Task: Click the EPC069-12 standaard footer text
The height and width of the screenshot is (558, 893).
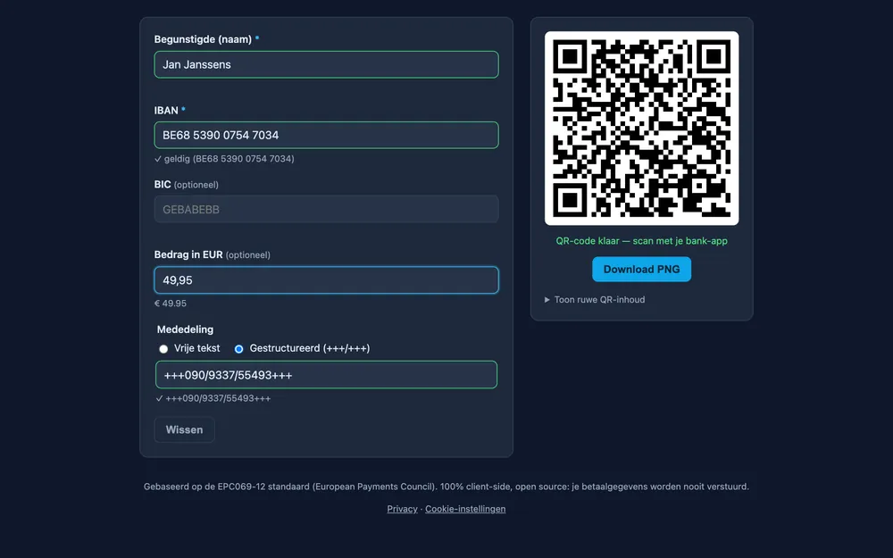Action: coord(446,487)
